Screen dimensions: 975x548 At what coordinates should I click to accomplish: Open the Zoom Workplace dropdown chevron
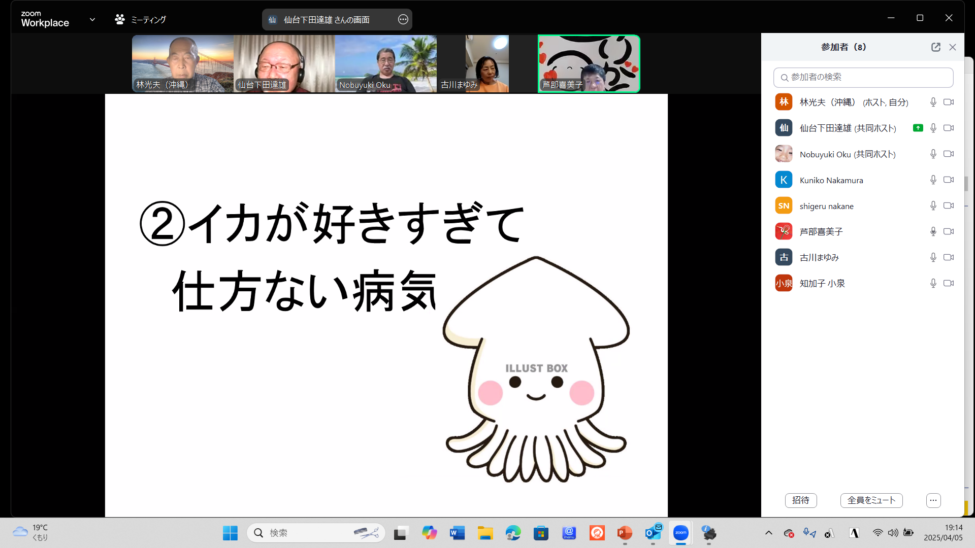pyautogui.click(x=92, y=20)
